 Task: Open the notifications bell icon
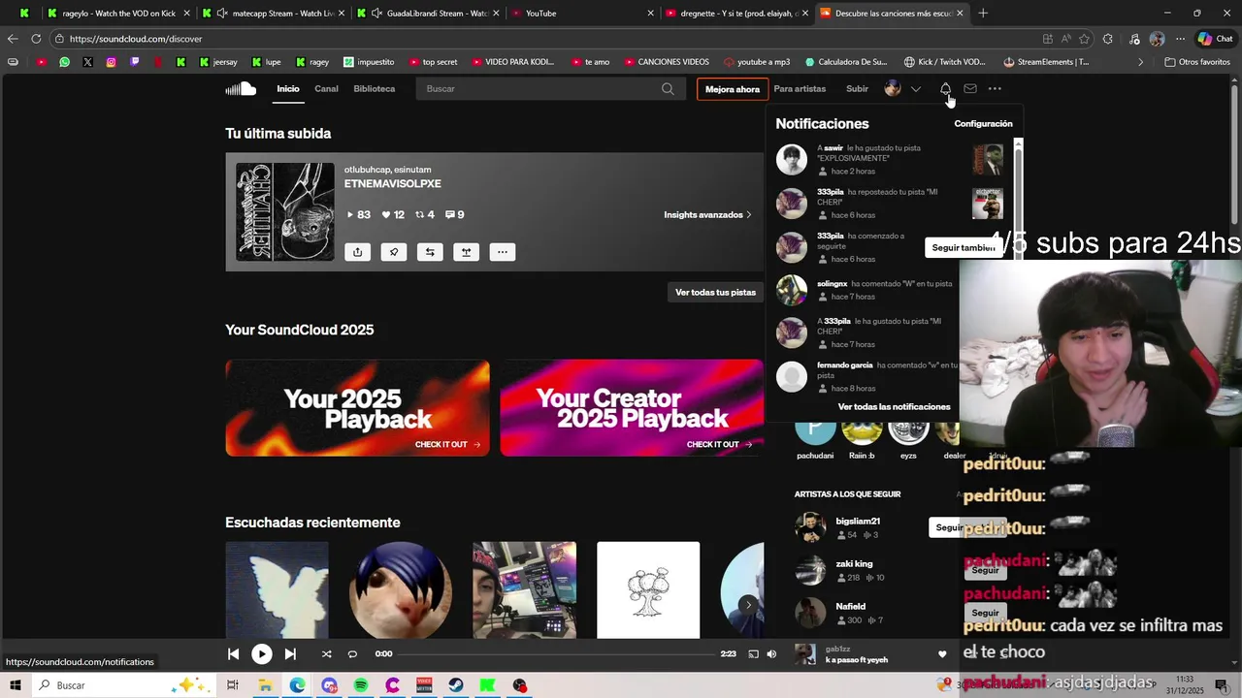[945, 89]
